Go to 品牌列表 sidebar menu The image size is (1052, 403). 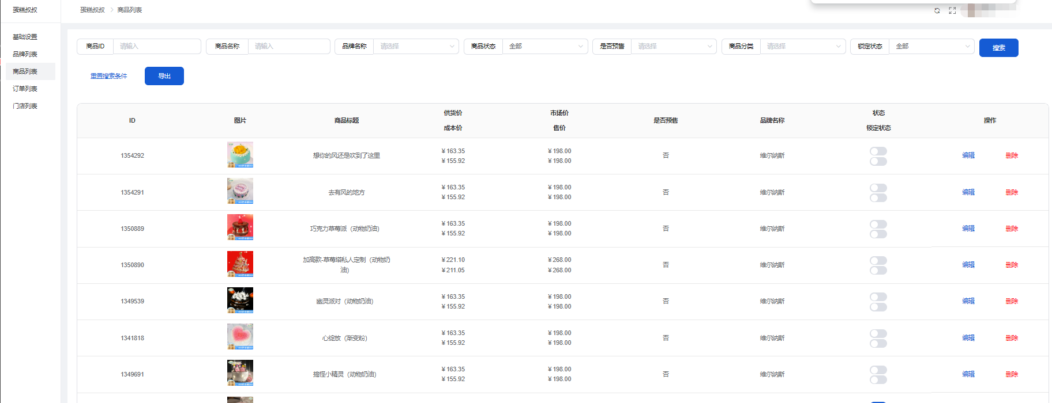point(25,54)
